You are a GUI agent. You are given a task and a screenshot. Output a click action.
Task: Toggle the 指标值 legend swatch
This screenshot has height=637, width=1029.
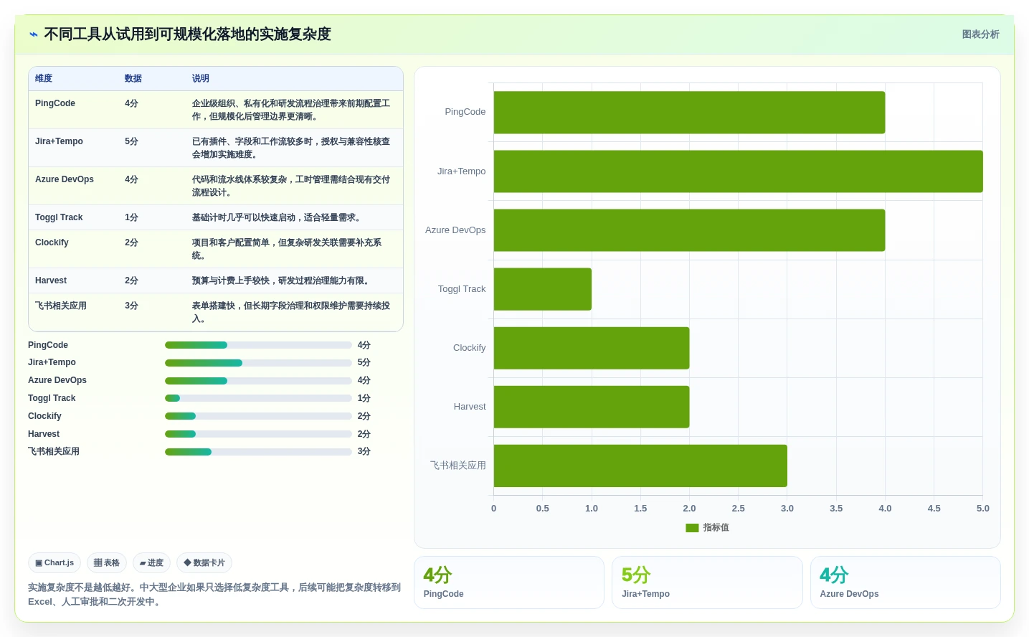coord(692,528)
